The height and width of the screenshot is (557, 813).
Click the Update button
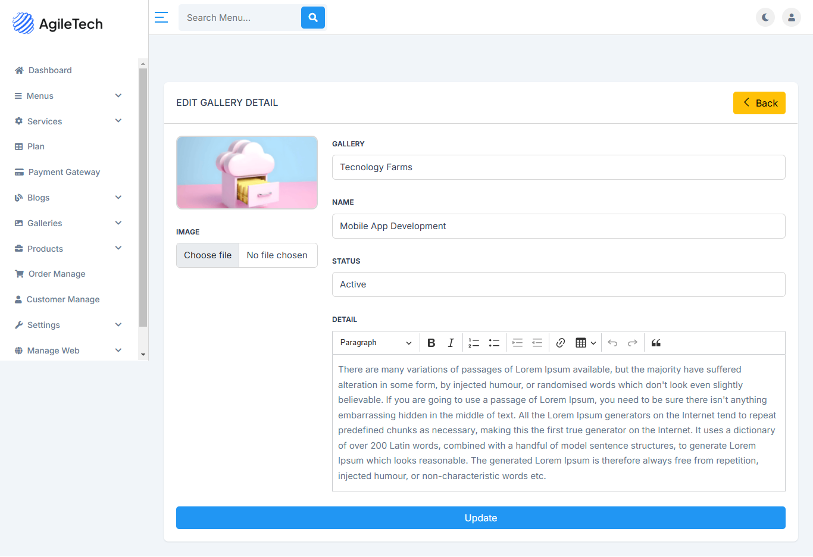[x=481, y=518]
